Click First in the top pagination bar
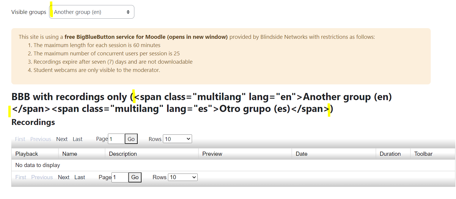This screenshot has height=199, width=456. (20, 139)
